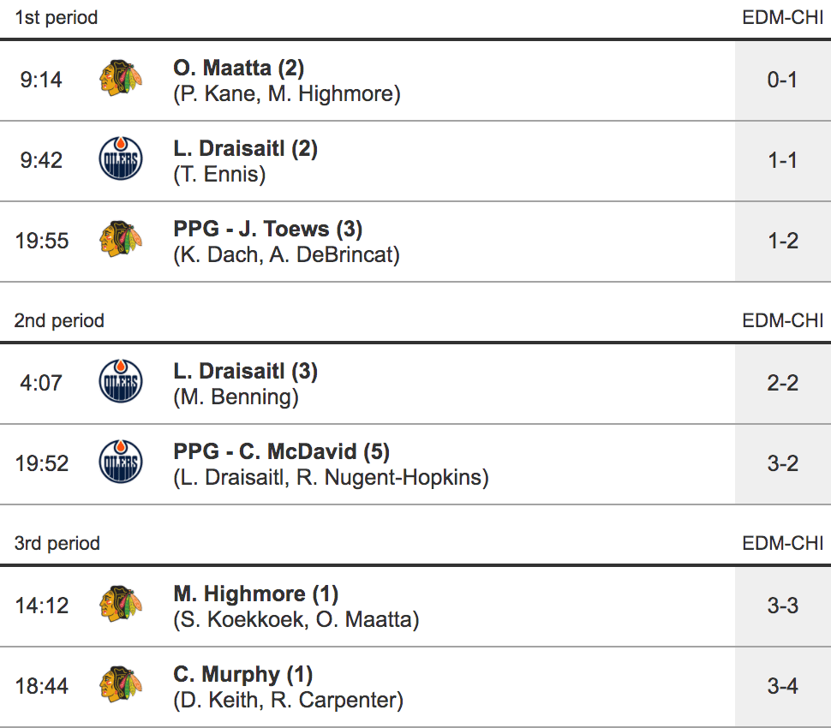The width and height of the screenshot is (831, 728).
Task: Open L. Draisaitl (2) scorer link
Action: 245,148
